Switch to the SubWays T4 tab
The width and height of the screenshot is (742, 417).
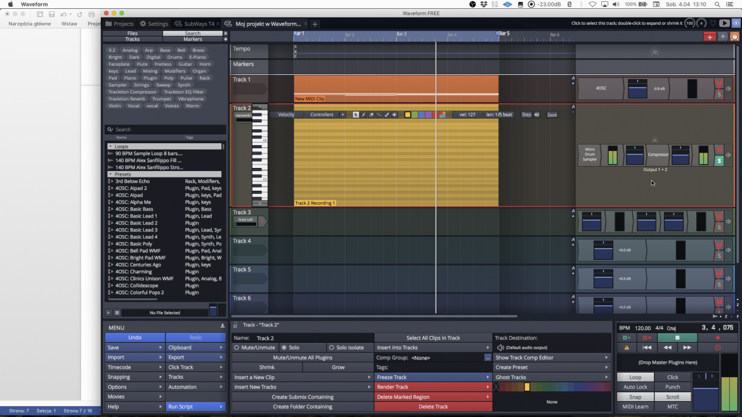pos(195,23)
